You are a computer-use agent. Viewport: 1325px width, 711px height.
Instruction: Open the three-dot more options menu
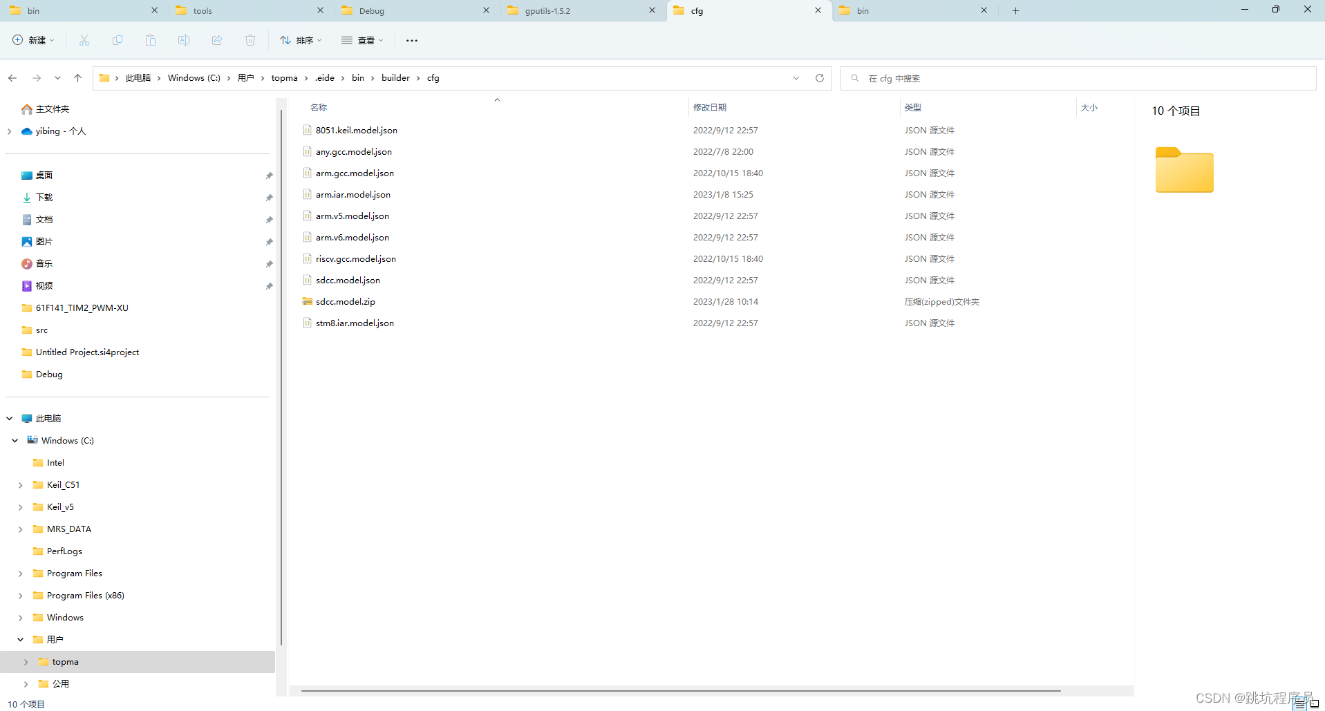tap(412, 40)
